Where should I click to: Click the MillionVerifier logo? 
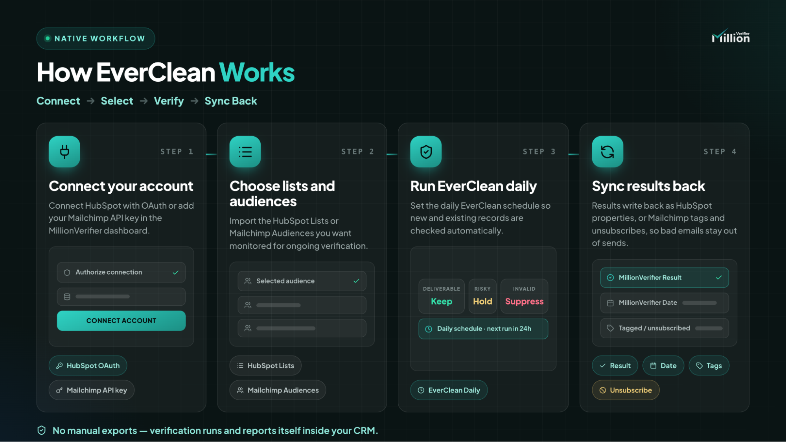pos(731,36)
